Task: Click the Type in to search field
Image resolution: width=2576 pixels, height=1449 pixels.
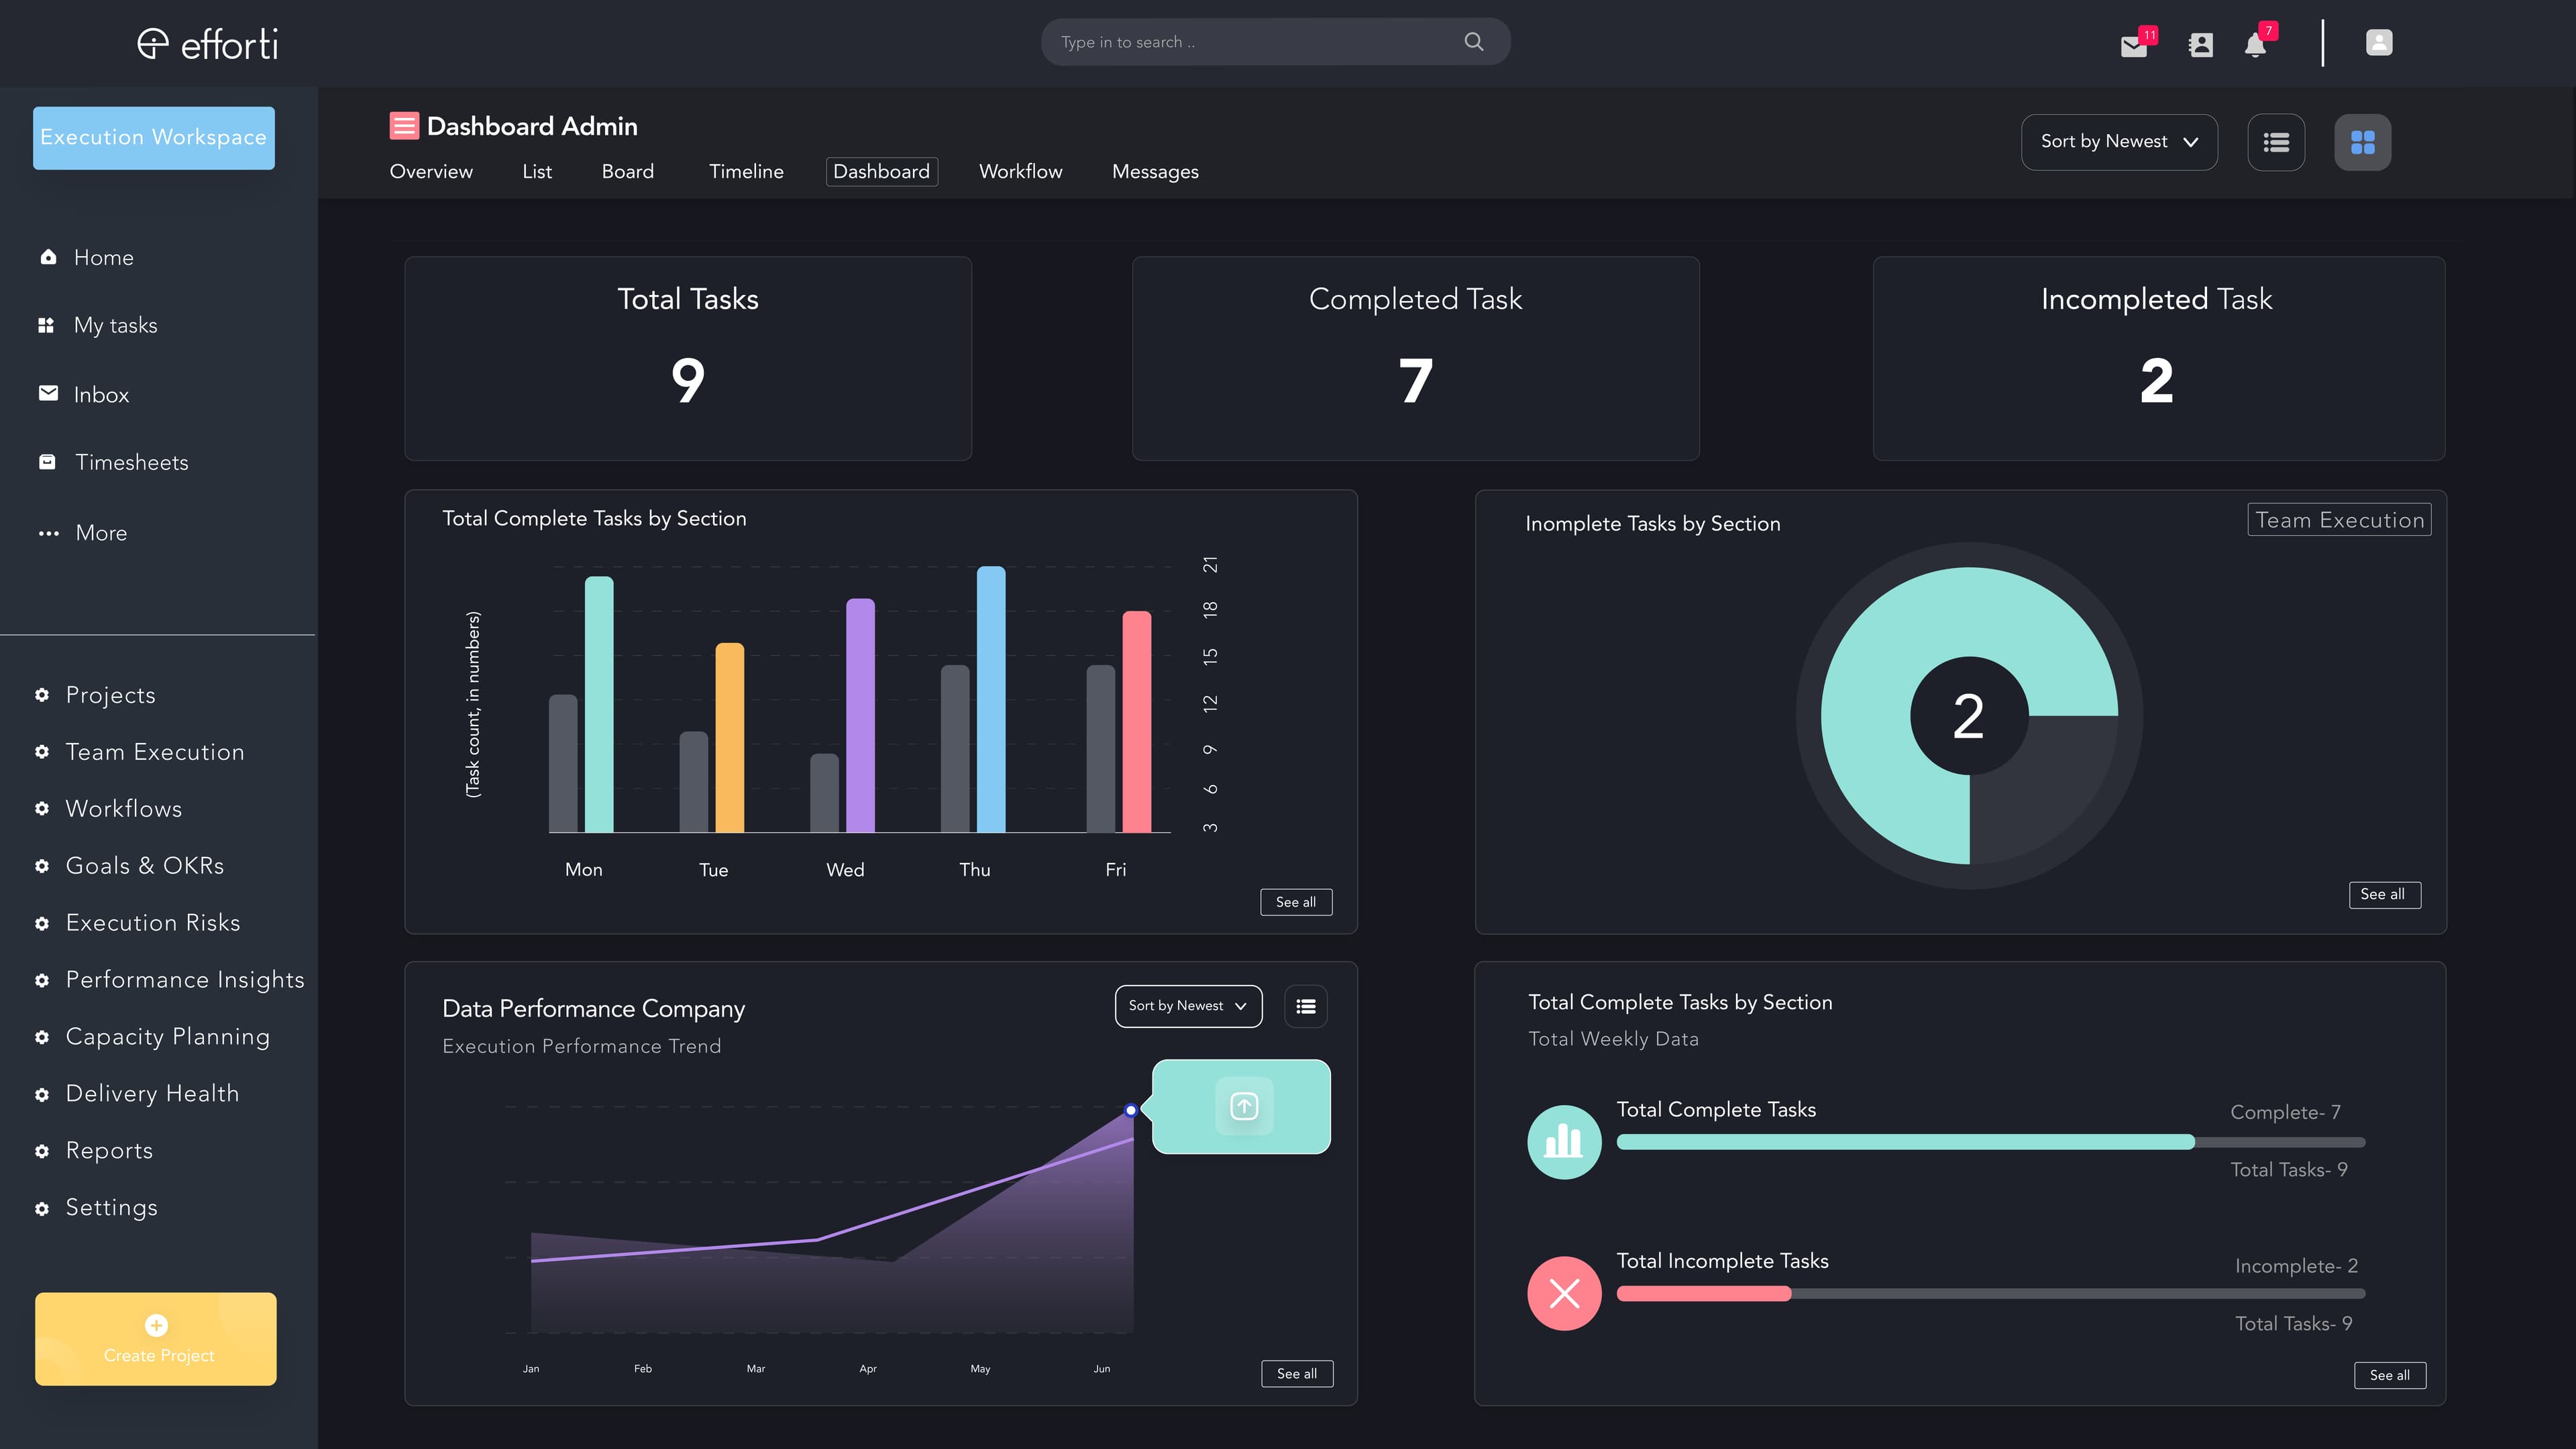Action: 1250,42
